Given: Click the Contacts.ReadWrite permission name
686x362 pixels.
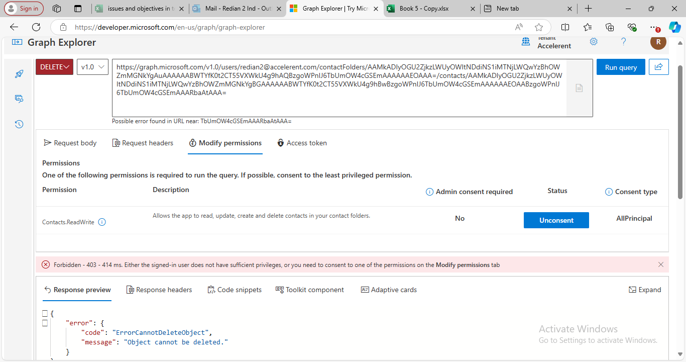Looking at the screenshot, I should point(68,222).
